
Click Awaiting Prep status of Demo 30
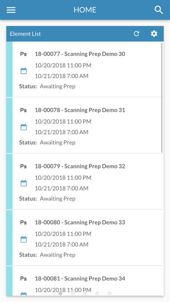click(58, 86)
